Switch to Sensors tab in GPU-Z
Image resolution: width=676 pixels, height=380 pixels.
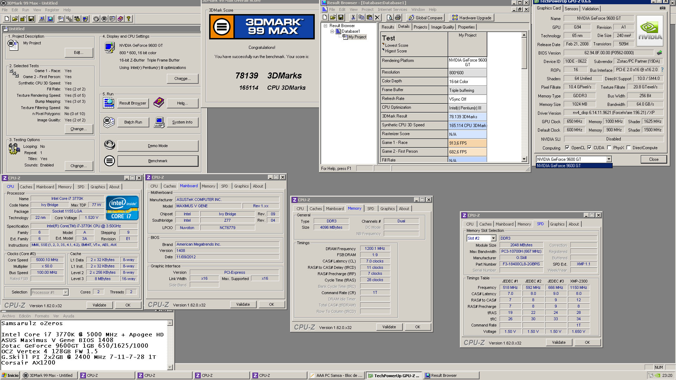(571, 8)
